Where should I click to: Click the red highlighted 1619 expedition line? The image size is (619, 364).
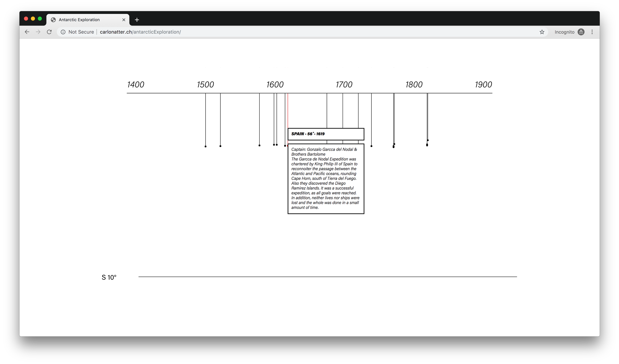(x=288, y=110)
